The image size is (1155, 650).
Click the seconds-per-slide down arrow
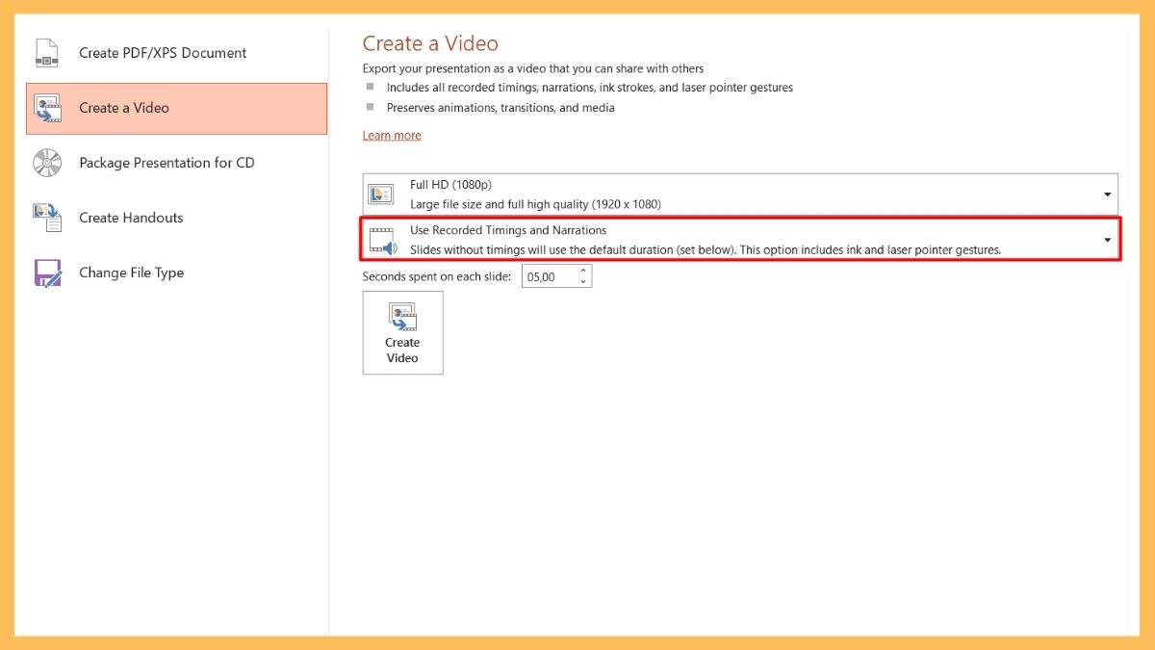click(x=583, y=281)
